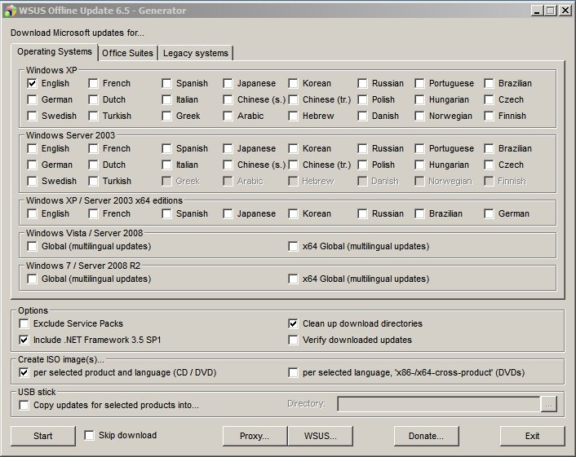This screenshot has height=457, width=576.
Task: Check x64 Global for Vista / Server 2008
Action: [293, 246]
